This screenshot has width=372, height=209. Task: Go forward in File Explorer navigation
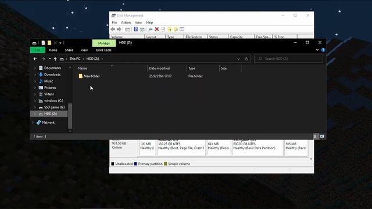click(x=43, y=59)
